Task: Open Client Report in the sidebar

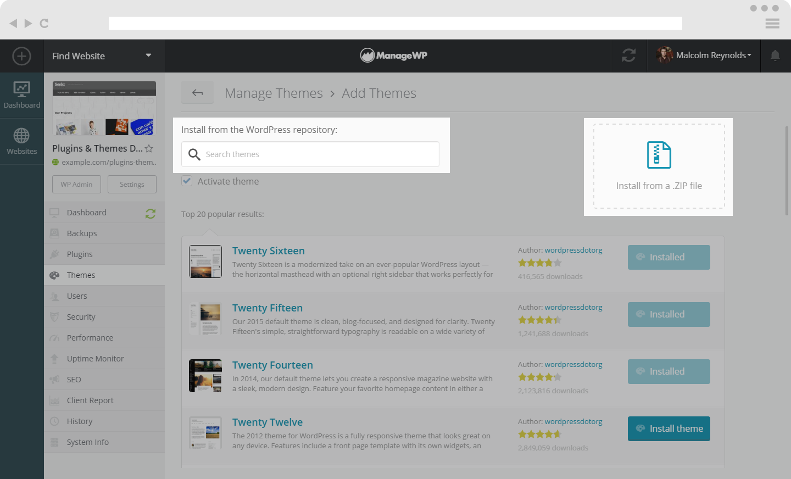Action: (x=104, y=400)
